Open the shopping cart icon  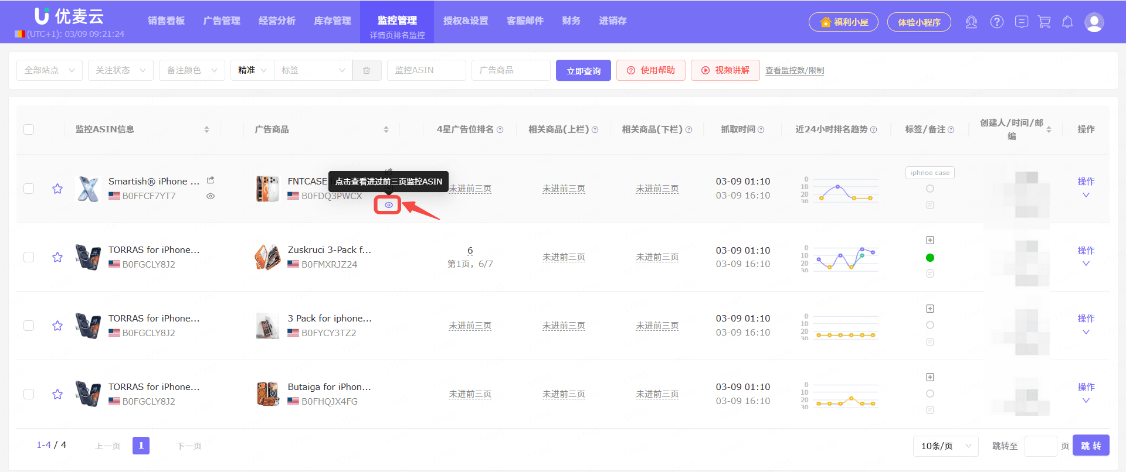pyautogui.click(x=1044, y=22)
